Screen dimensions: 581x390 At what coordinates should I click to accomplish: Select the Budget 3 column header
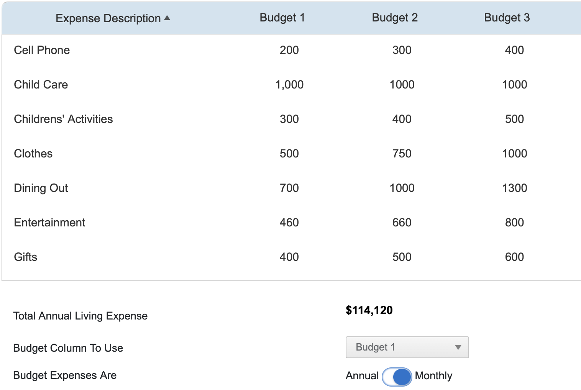(x=507, y=17)
